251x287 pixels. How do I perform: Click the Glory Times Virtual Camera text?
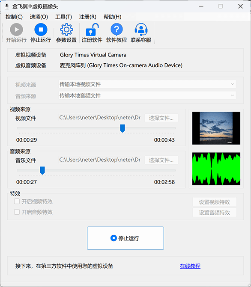(93, 55)
